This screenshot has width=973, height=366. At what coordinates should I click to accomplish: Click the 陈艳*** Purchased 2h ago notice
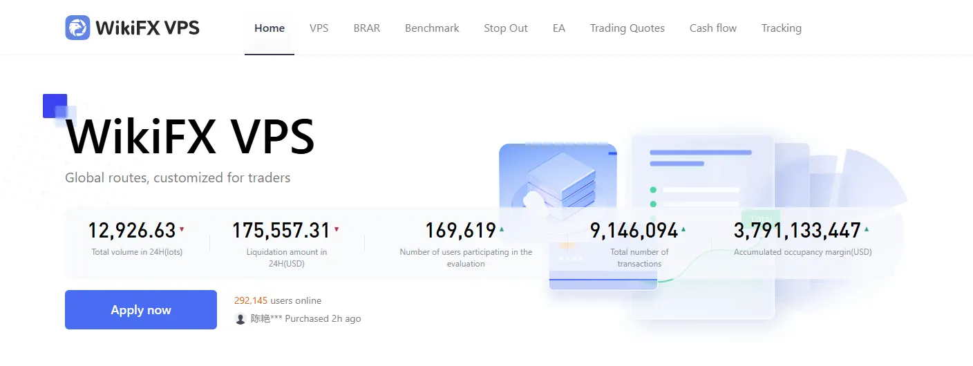[x=305, y=319]
